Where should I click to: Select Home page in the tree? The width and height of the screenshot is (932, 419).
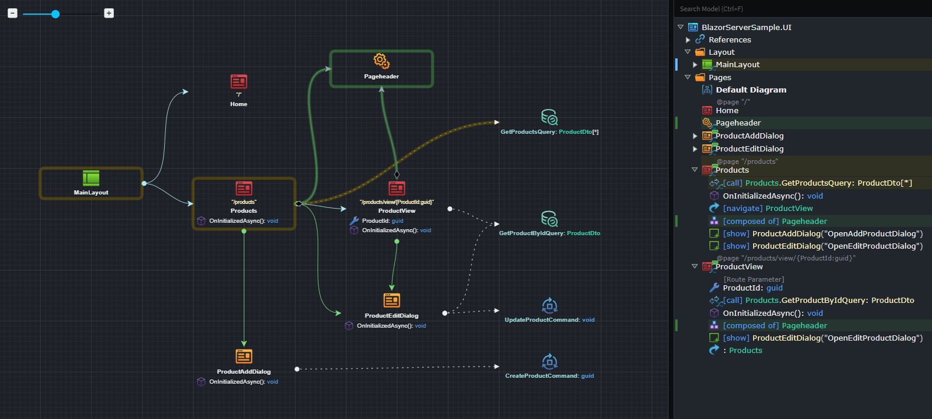[727, 110]
